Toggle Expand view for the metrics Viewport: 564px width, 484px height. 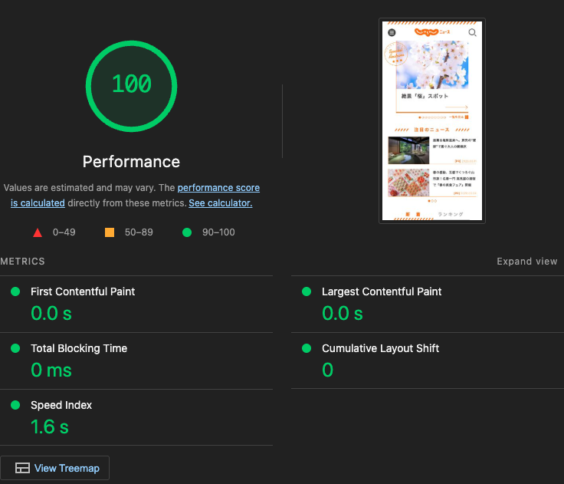[x=526, y=262]
